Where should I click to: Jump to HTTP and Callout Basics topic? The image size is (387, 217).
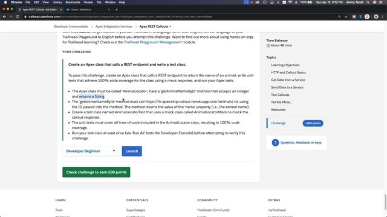[x=288, y=72]
